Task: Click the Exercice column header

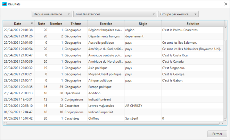Action: coord(106,24)
